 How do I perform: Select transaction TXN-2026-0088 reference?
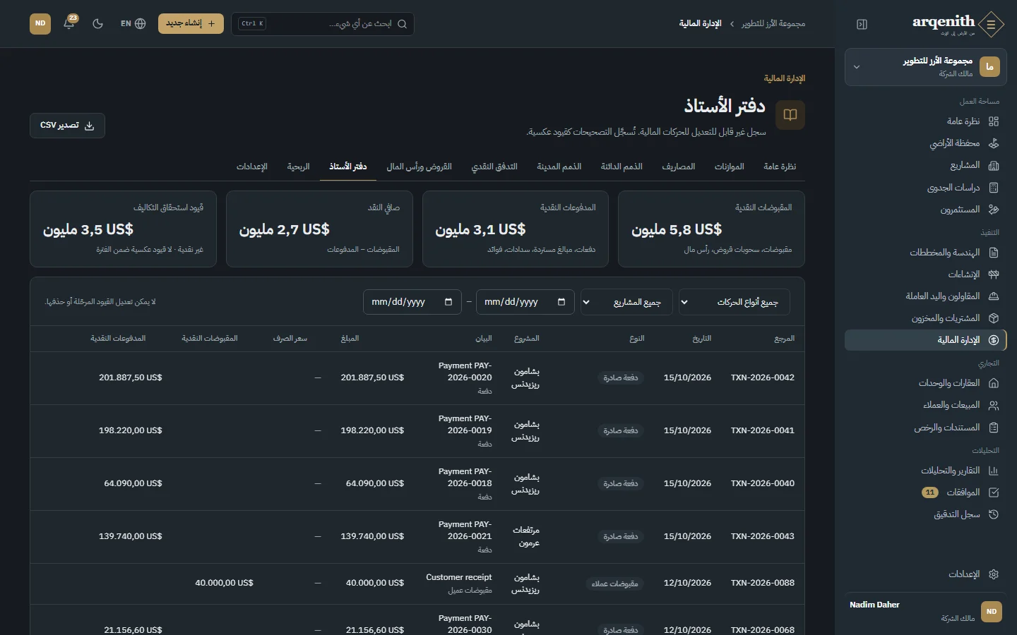pos(763,583)
